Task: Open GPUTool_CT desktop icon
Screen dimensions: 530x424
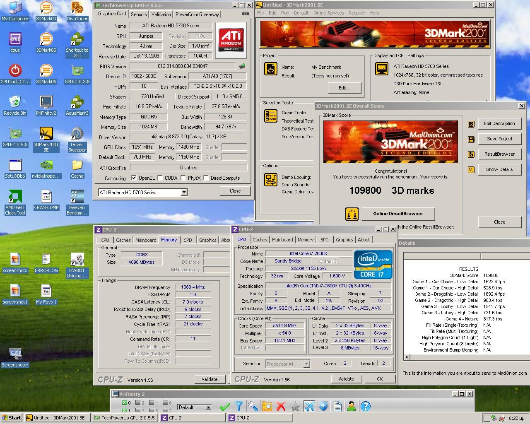Action: point(15,74)
